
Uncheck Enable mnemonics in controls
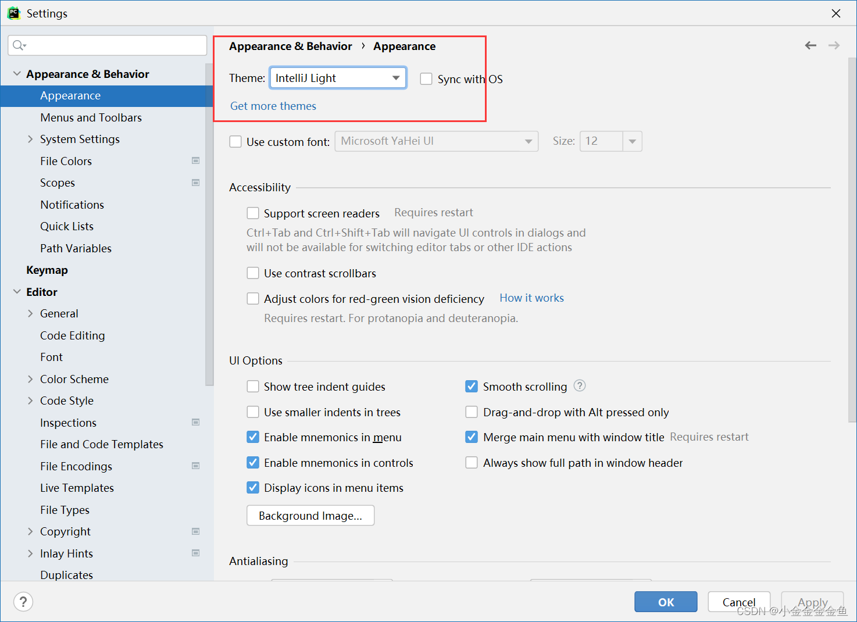click(253, 462)
